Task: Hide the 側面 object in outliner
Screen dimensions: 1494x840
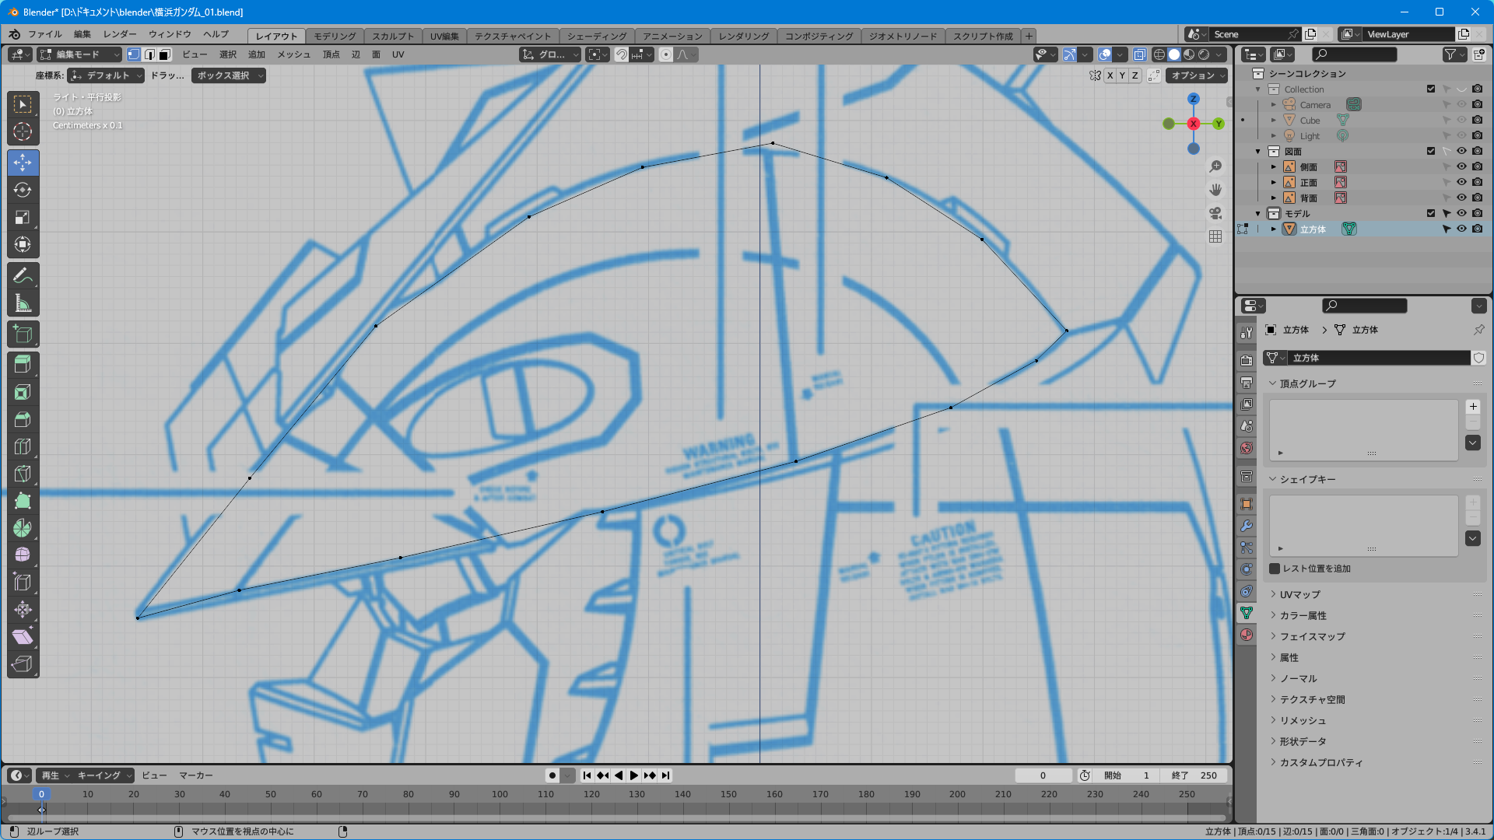Action: (x=1461, y=166)
